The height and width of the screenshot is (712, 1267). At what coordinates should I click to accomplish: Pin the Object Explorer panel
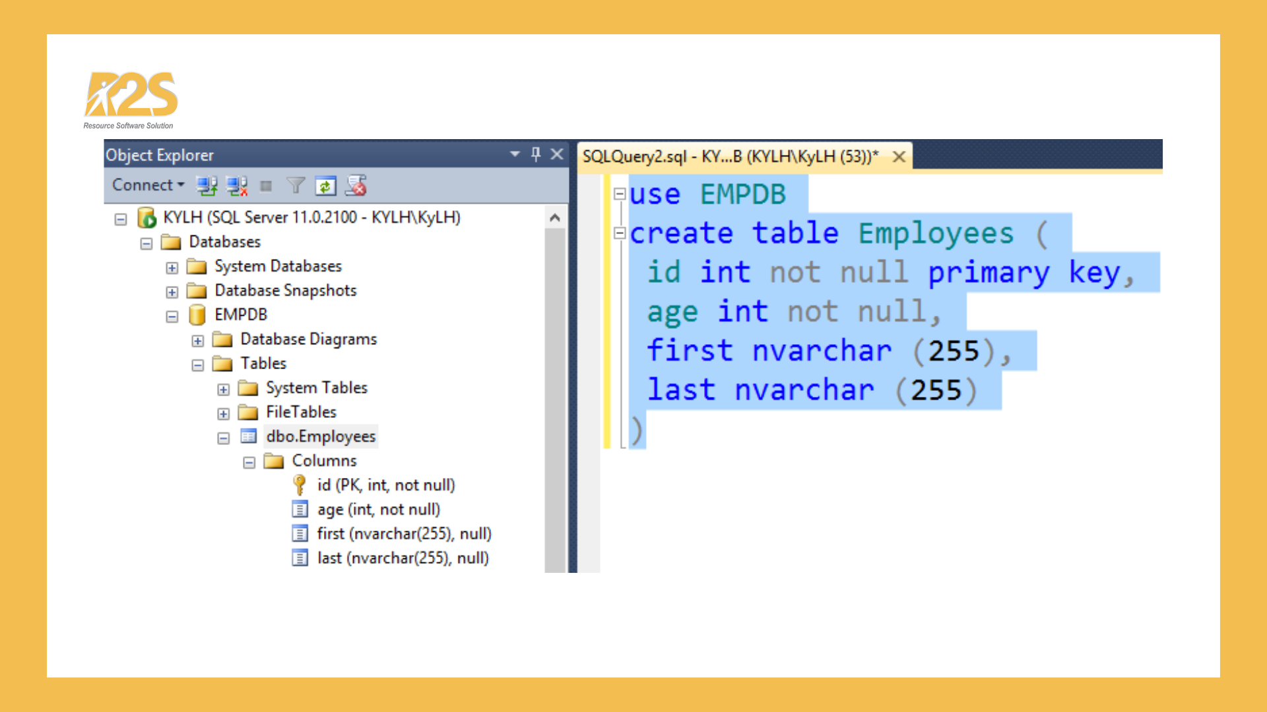535,154
